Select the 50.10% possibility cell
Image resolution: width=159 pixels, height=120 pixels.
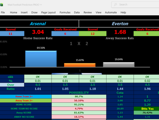(79, 100)
